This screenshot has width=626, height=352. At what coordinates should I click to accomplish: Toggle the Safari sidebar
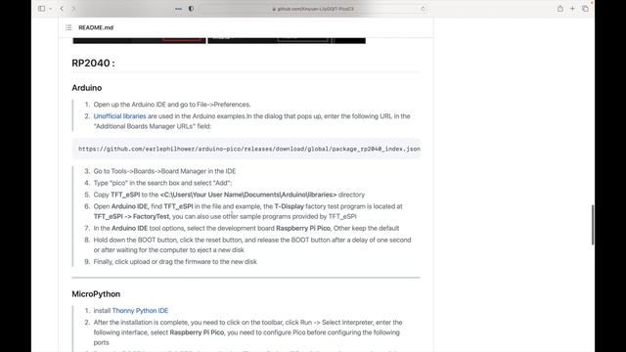click(41, 9)
